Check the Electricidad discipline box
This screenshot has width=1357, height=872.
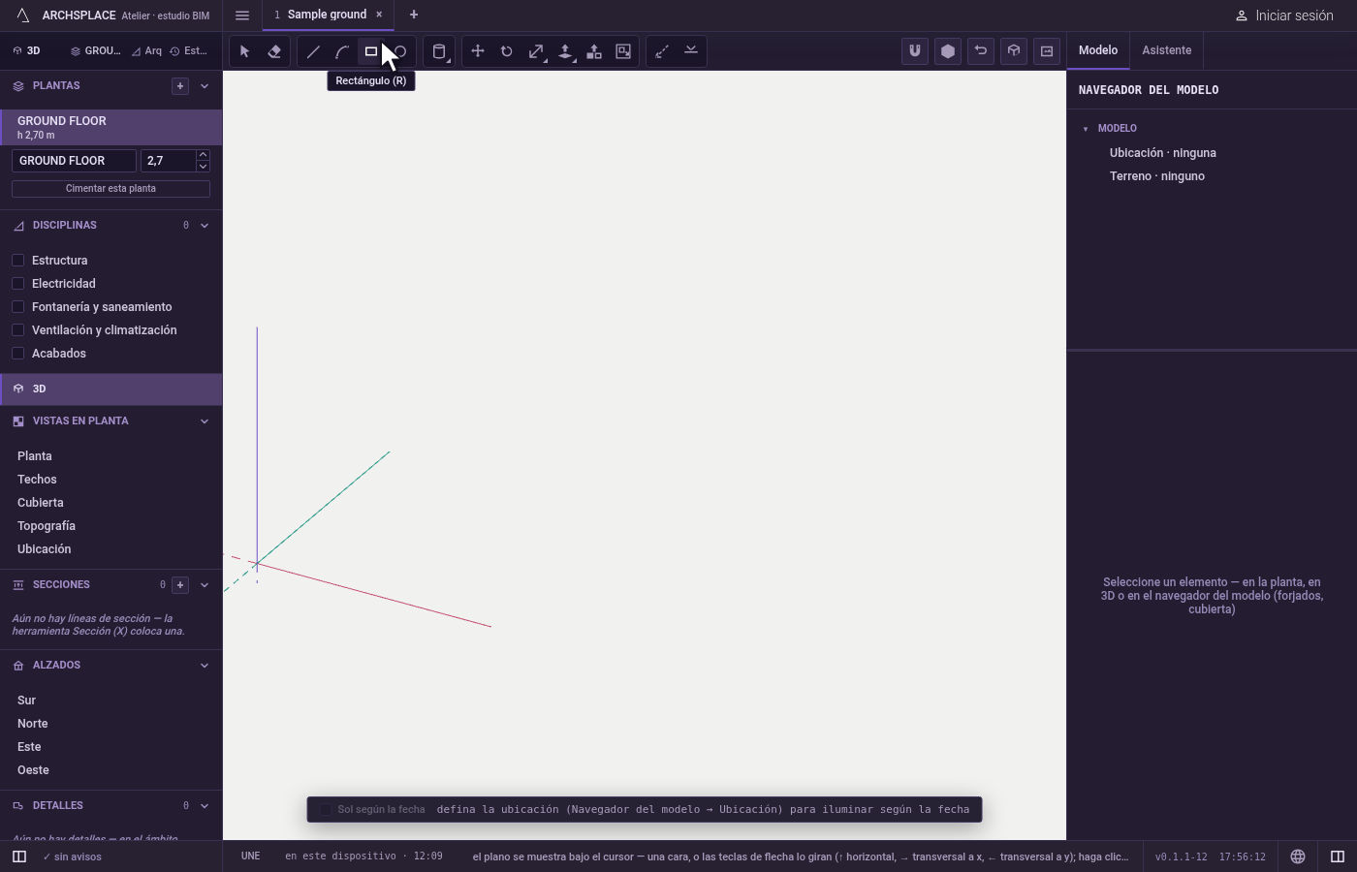[x=17, y=284]
